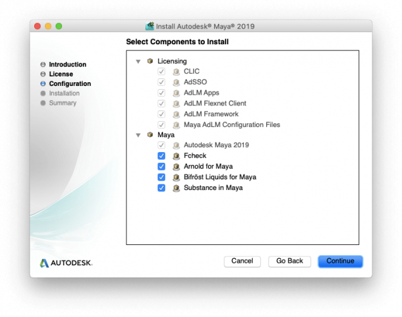The image size is (402, 317).
Task: Click the Substance in Maya package icon
Action: (176, 188)
